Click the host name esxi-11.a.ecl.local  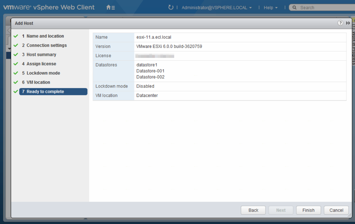pos(154,37)
